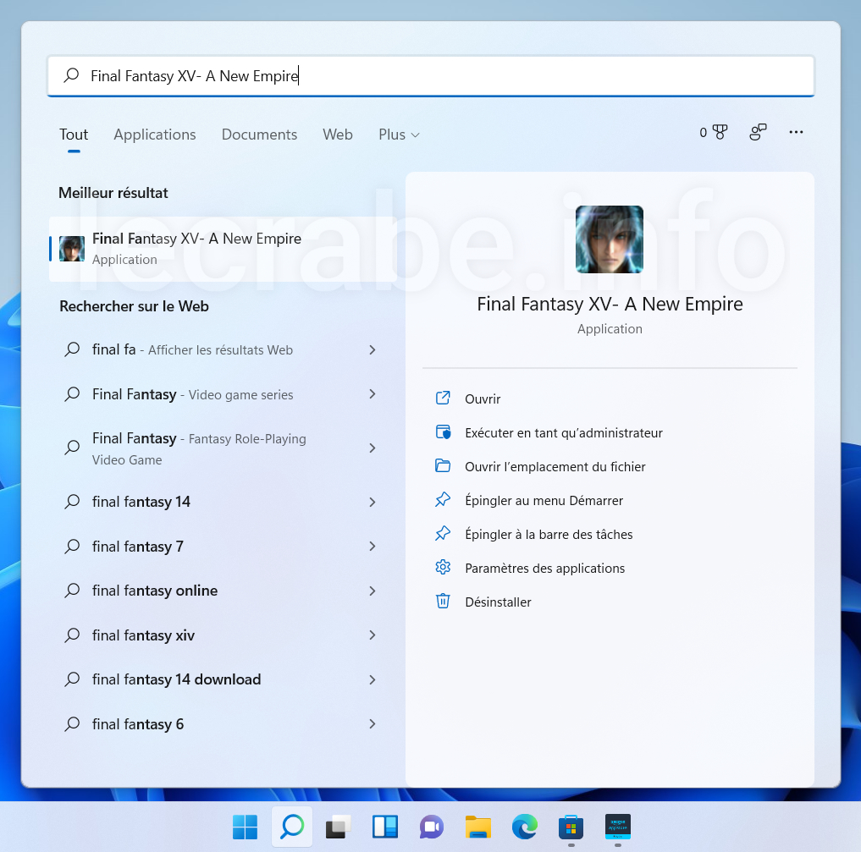Expand chevron for Final Fantasy Video game series
Image resolution: width=861 pixels, height=852 pixels.
click(373, 394)
